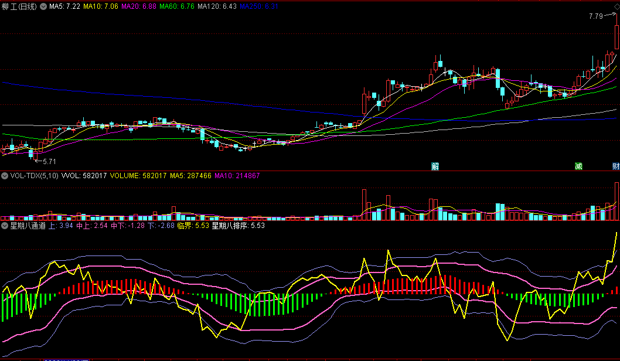Screen dimensions: 620x361
Task: Select the MA10: 7.06 label
Action: 101,6
